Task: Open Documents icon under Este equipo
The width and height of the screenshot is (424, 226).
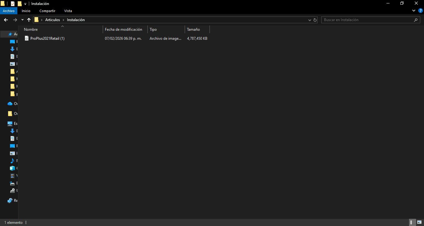Action: click(12, 138)
